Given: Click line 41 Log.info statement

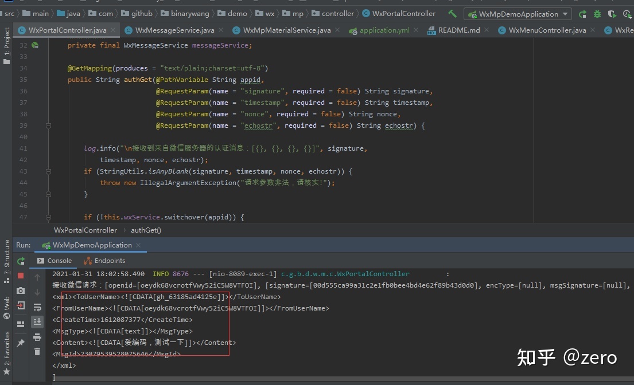Looking at the screenshot, I should pyautogui.click(x=225, y=148).
